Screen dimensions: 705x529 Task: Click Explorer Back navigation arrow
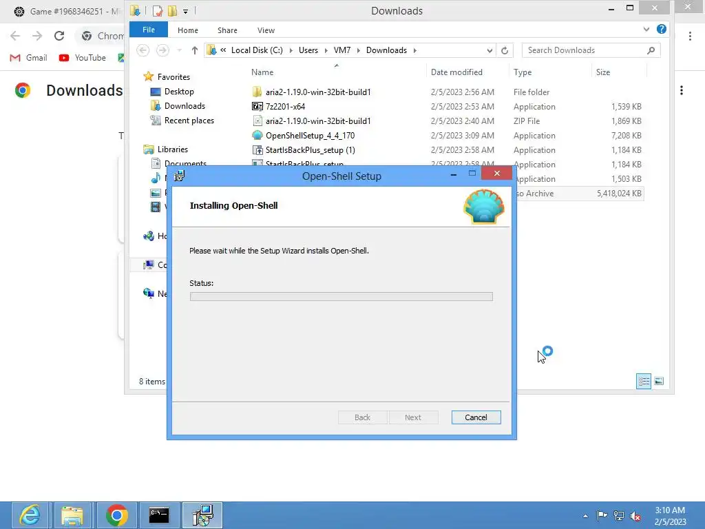click(x=143, y=50)
